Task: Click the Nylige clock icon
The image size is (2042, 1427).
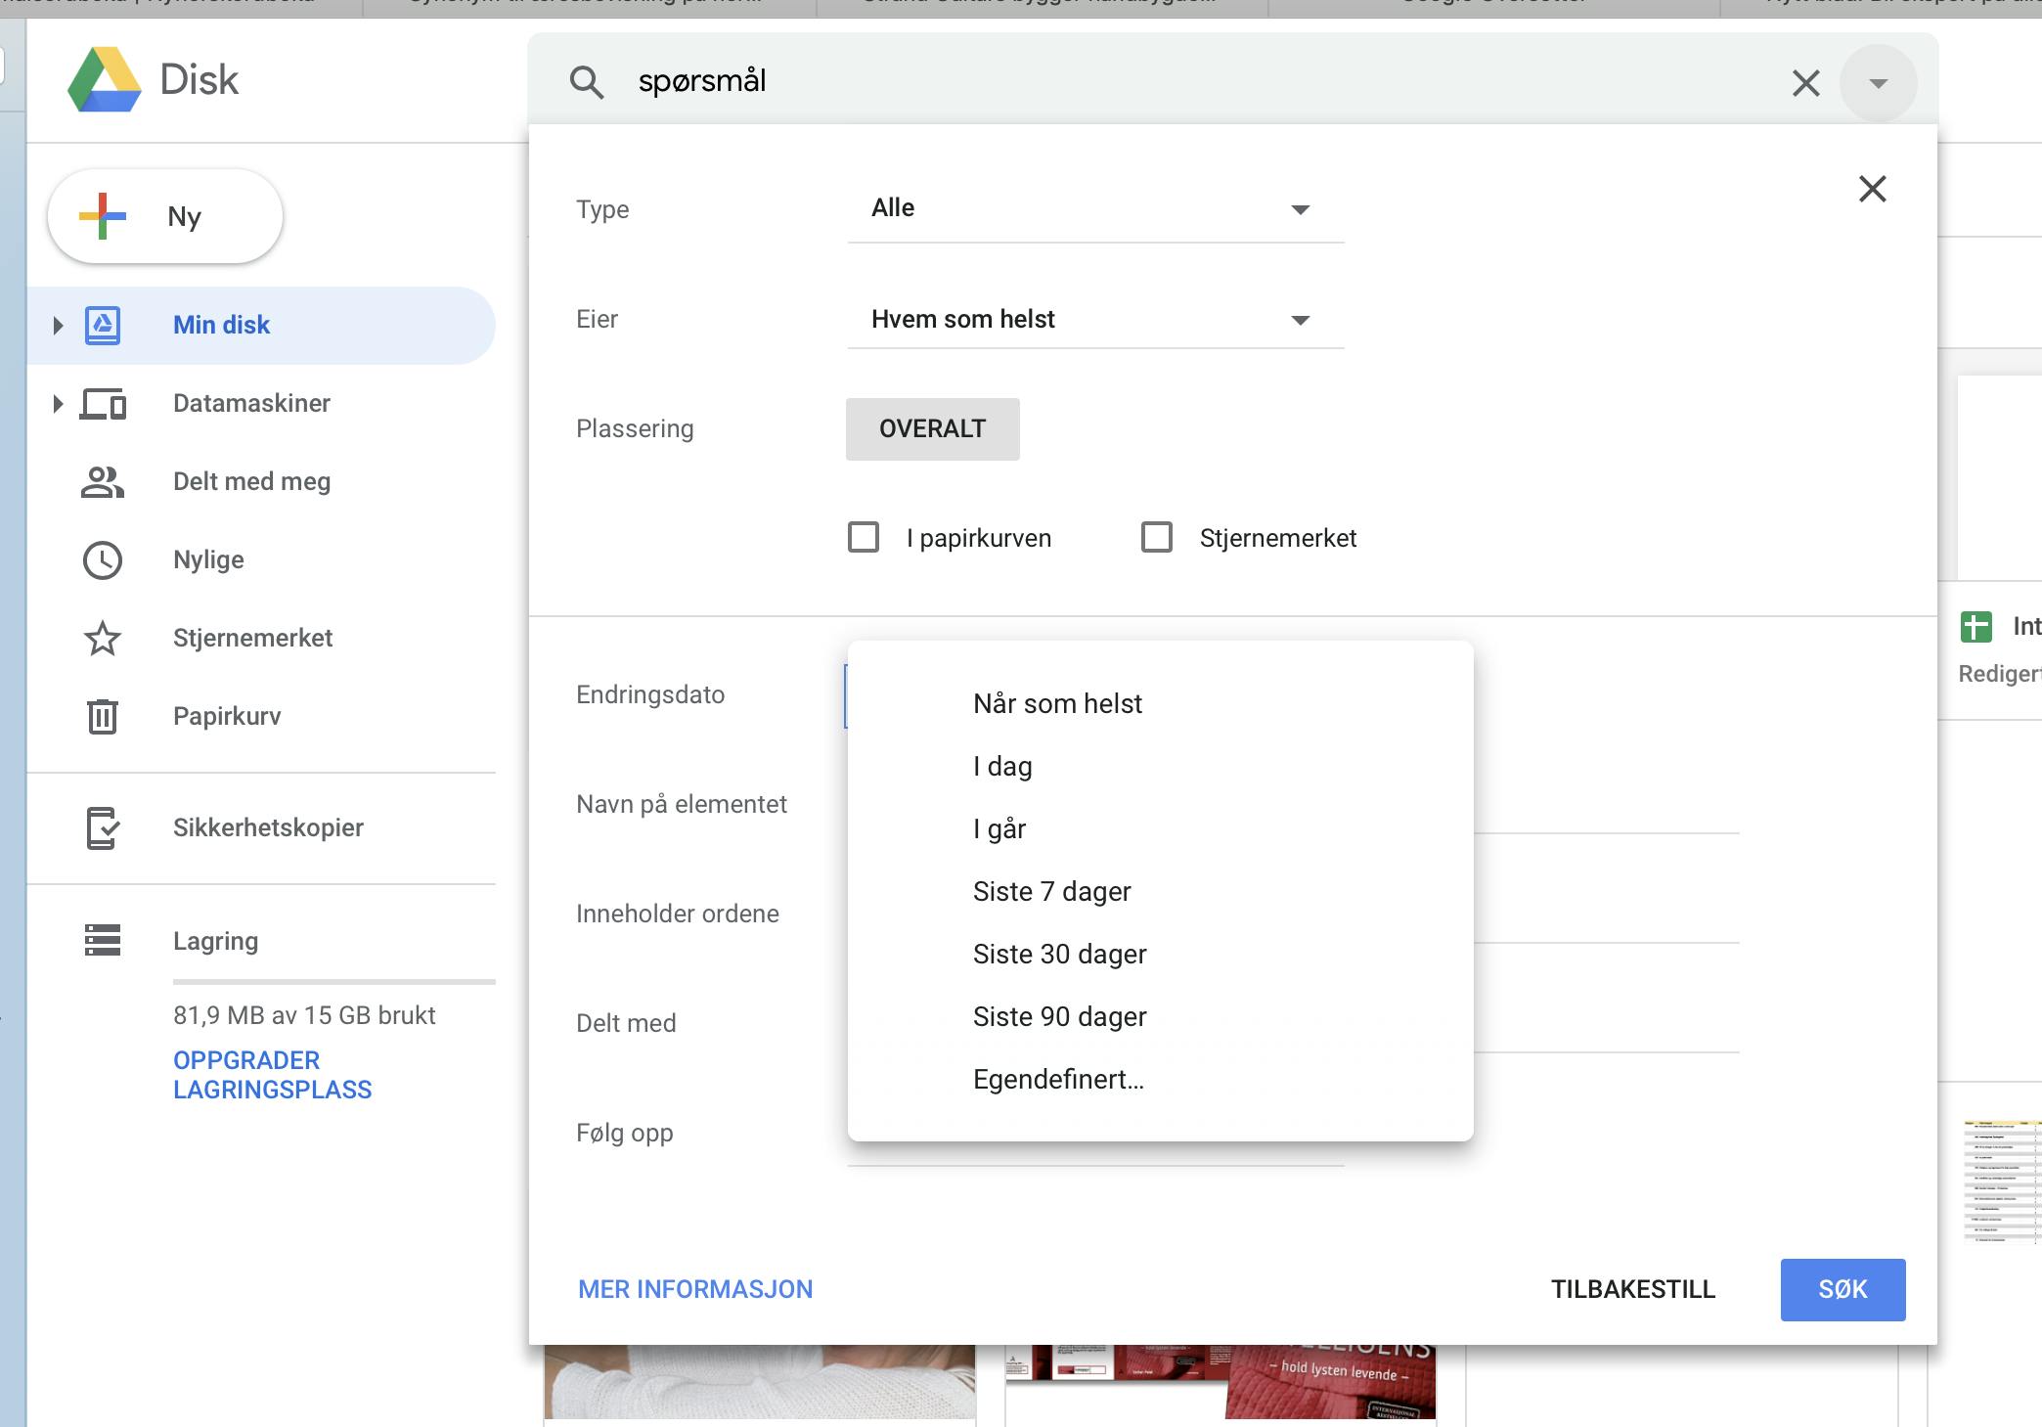Action: pyautogui.click(x=103, y=560)
